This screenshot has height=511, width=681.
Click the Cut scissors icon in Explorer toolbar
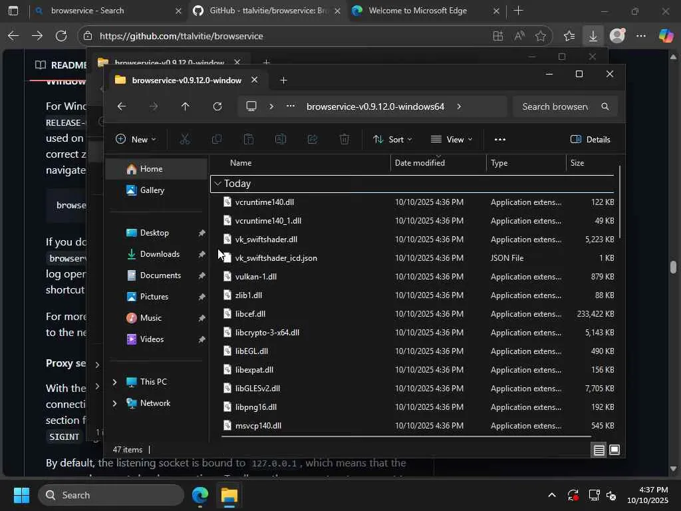point(185,139)
